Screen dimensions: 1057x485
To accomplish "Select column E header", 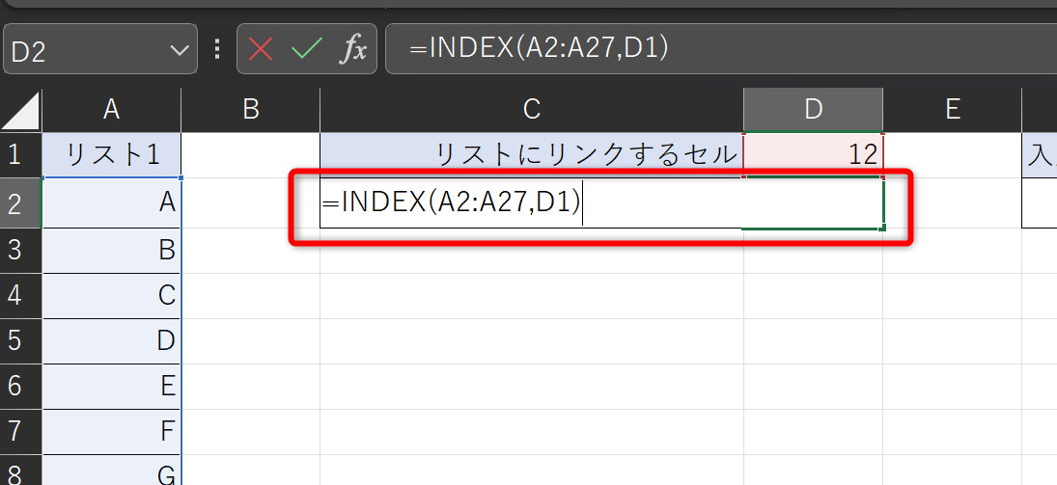I will click(952, 110).
